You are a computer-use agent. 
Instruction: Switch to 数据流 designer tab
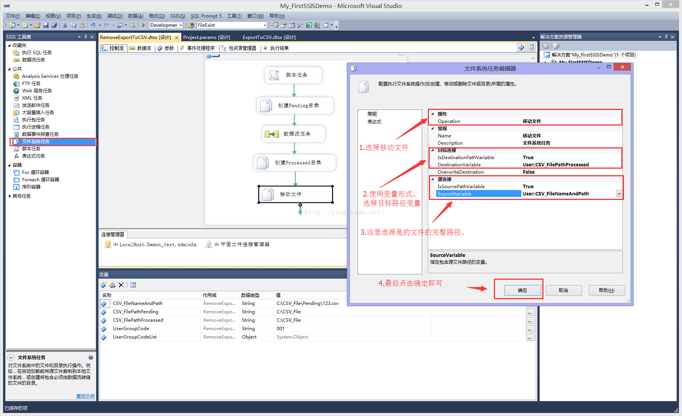(x=140, y=48)
